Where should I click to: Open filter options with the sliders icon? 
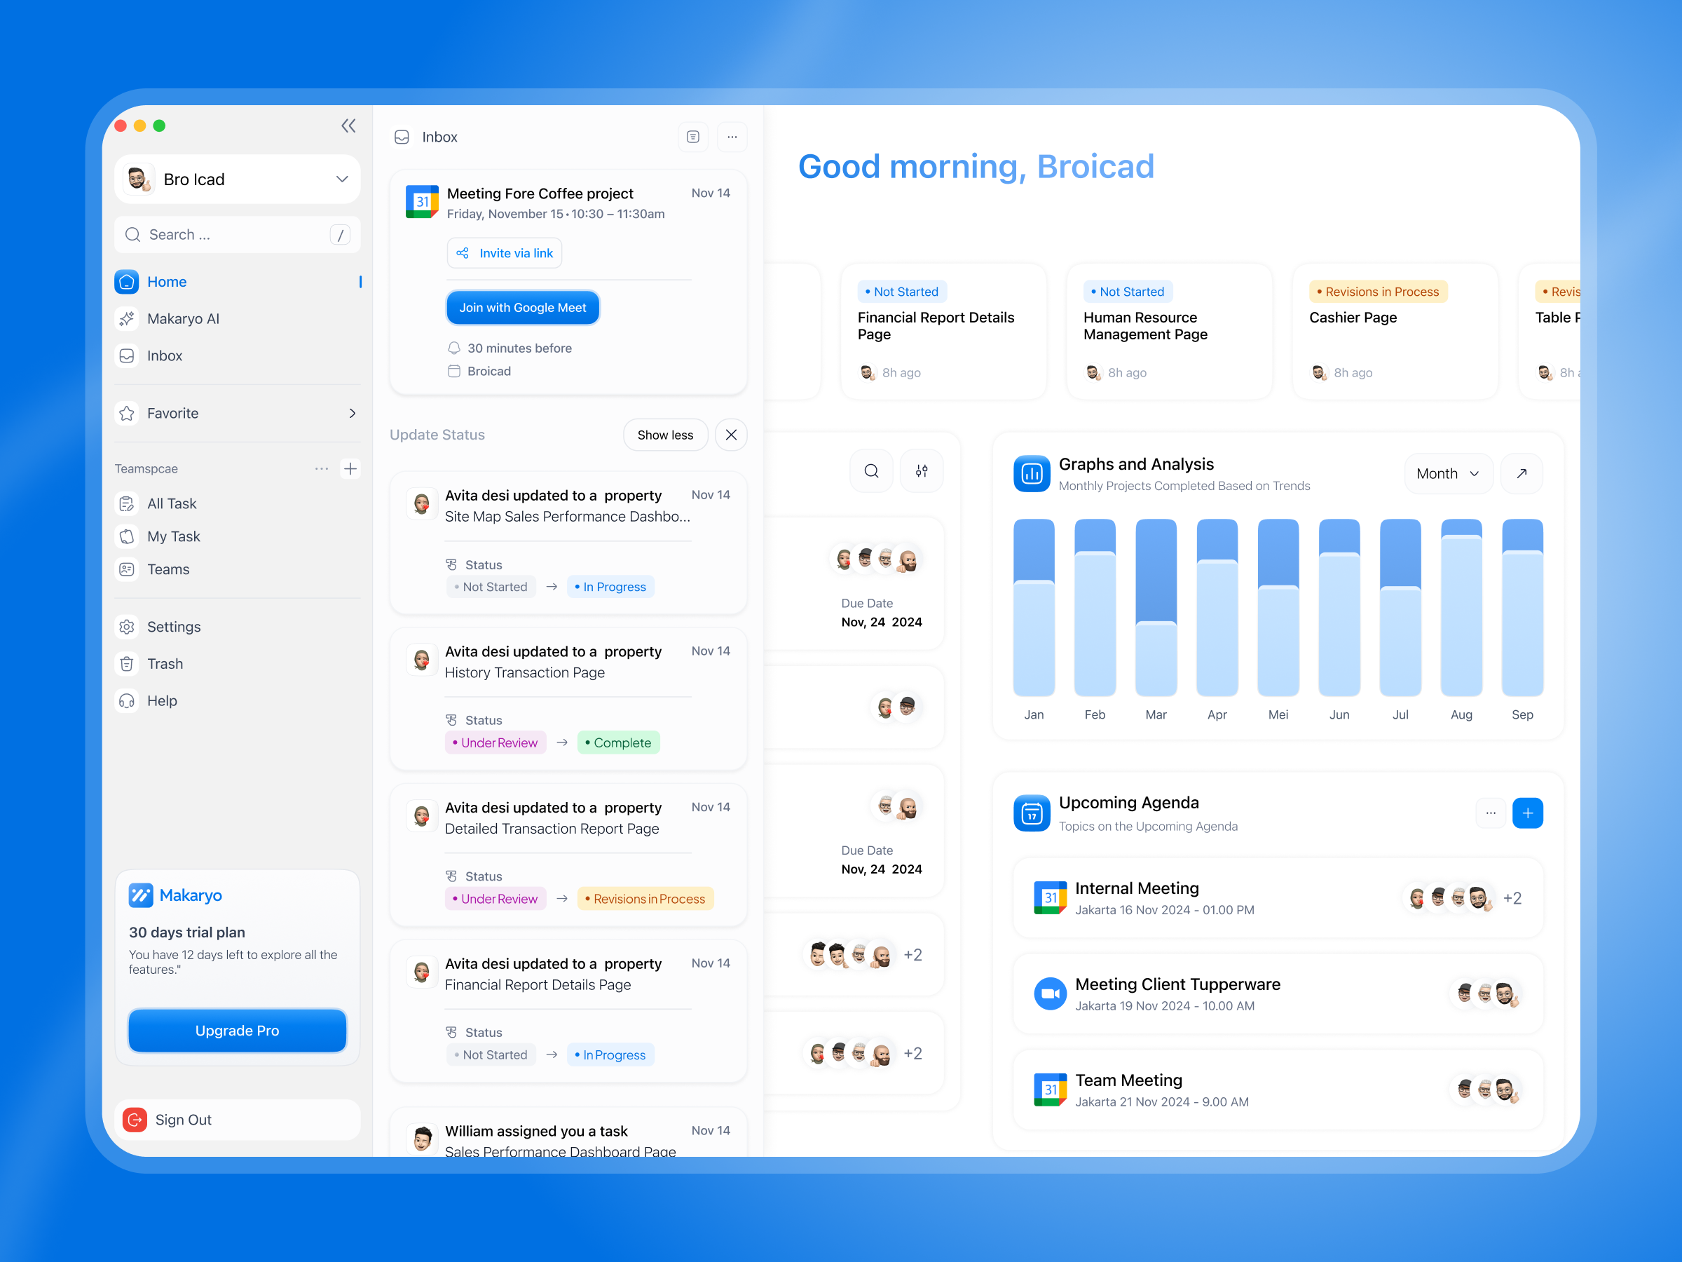point(922,471)
